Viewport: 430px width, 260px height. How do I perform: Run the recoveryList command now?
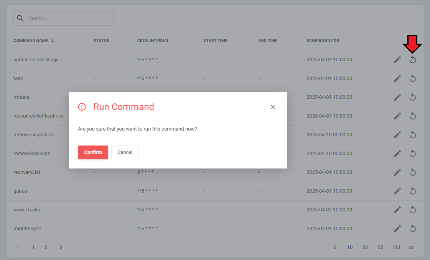coord(413,172)
